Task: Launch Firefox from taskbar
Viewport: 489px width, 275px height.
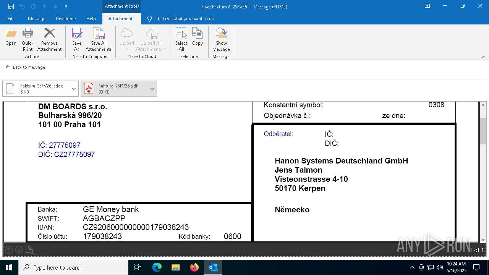Action: [194, 267]
